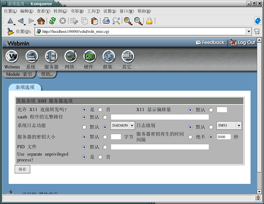Select 否 for 允许 X11 连接转发
This screenshot has width=264, height=204.
click(100, 110)
